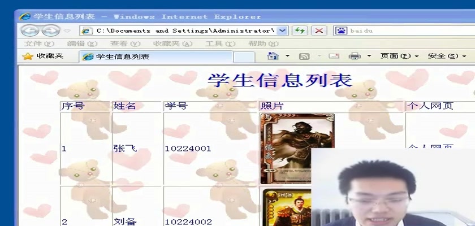Image resolution: width=475 pixels, height=226 pixels.
Task: Click the 学生信息列表 page heading
Action: pyautogui.click(x=280, y=80)
